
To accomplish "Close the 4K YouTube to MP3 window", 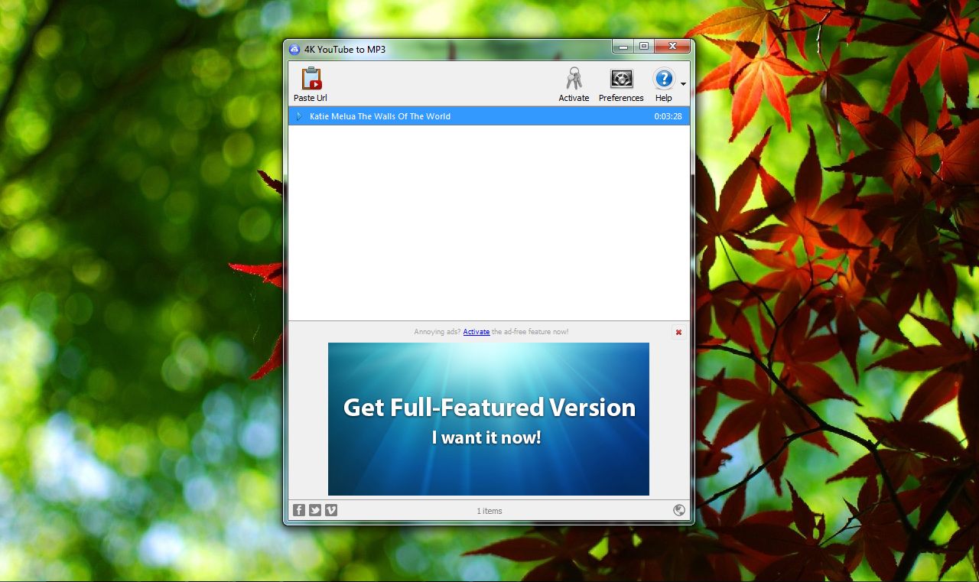I will point(672,47).
